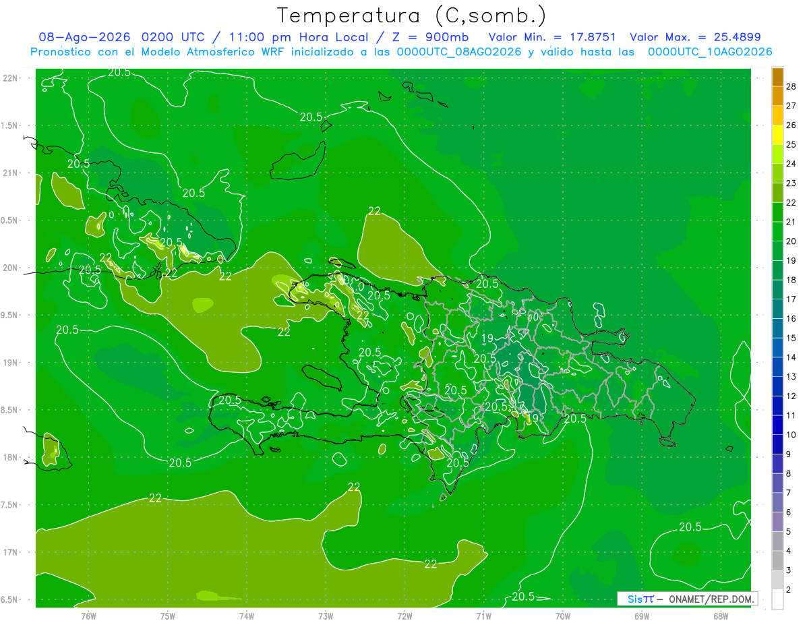Click the '70W' longitude axis label
The height and width of the screenshot is (625, 809).
point(563,616)
